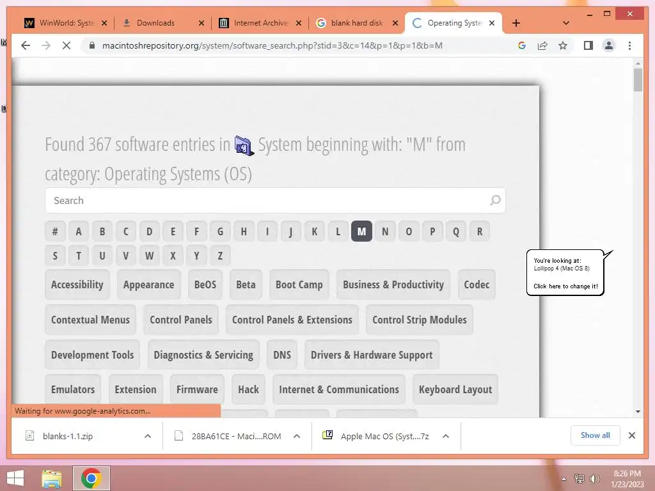Click the System Finder icon in heading

click(244, 146)
